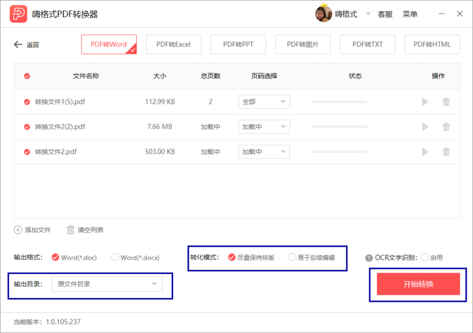Click progress bar for 转换文件1(5).pdf
473x333 pixels.
pyautogui.click(x=340, y=102)
